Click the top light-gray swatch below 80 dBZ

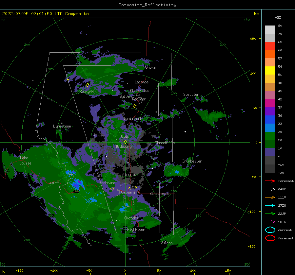[270, 30]
